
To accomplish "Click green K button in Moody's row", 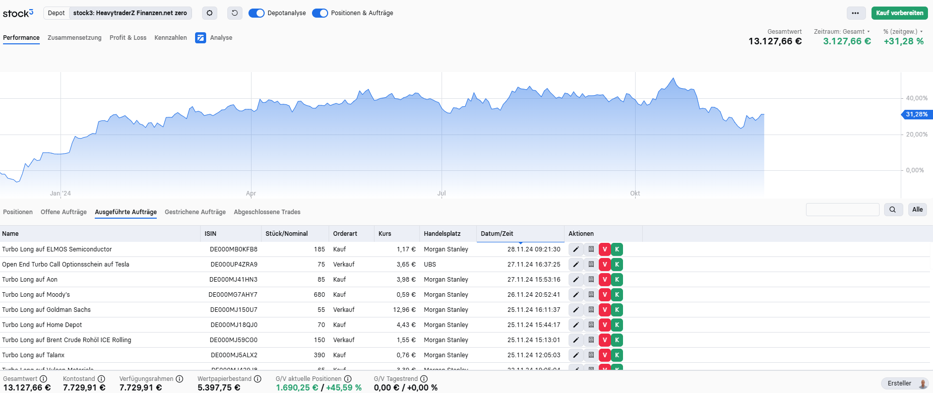I will click(617, 295).
